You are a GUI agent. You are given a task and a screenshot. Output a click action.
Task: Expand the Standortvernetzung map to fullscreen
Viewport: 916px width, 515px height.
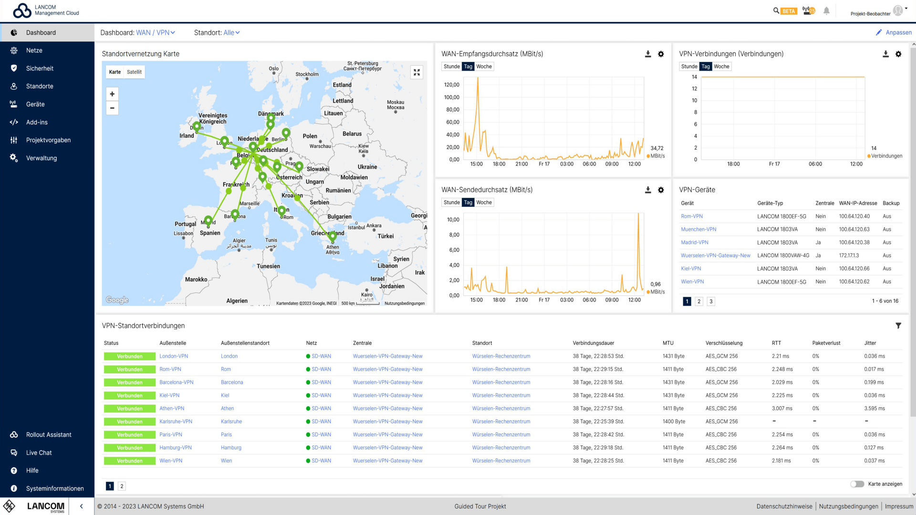416,72
